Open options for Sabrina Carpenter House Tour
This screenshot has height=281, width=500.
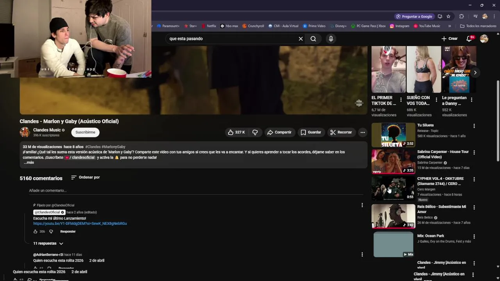tap(474, 153)
